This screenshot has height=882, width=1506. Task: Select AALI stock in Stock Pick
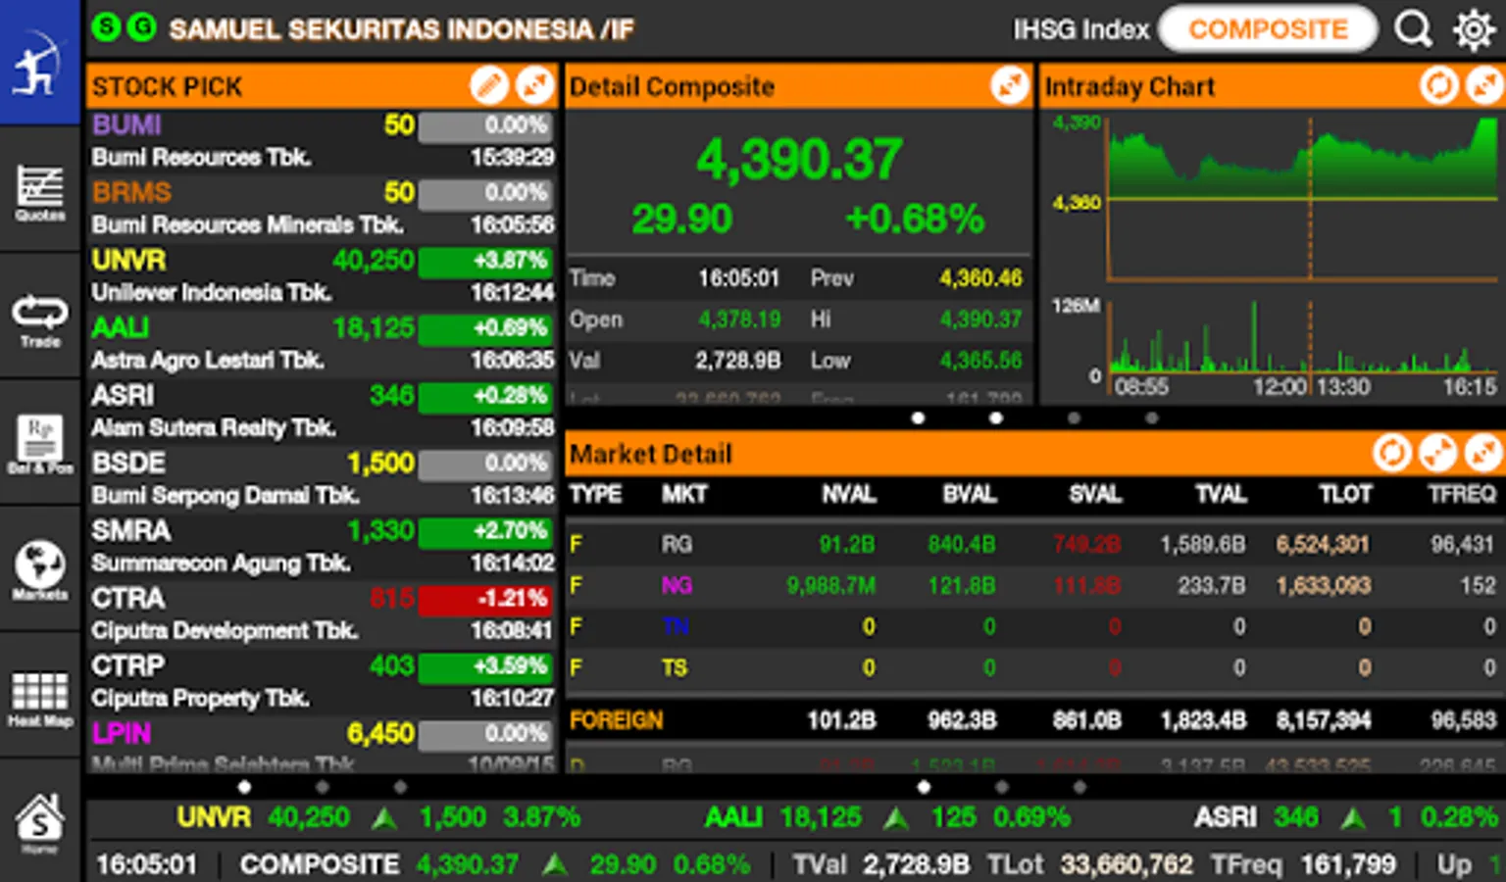323,344
